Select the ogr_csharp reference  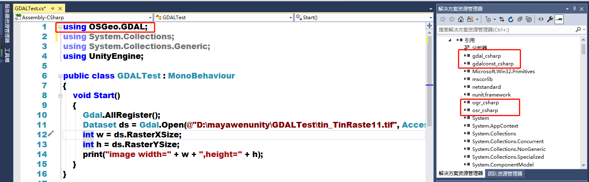click(485, 102)
